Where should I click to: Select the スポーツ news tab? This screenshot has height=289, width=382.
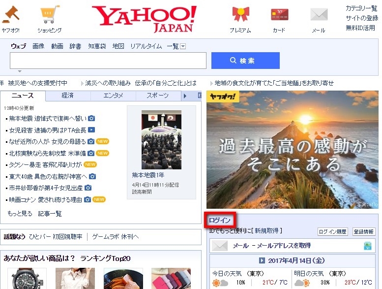click(x=157, y=96)
